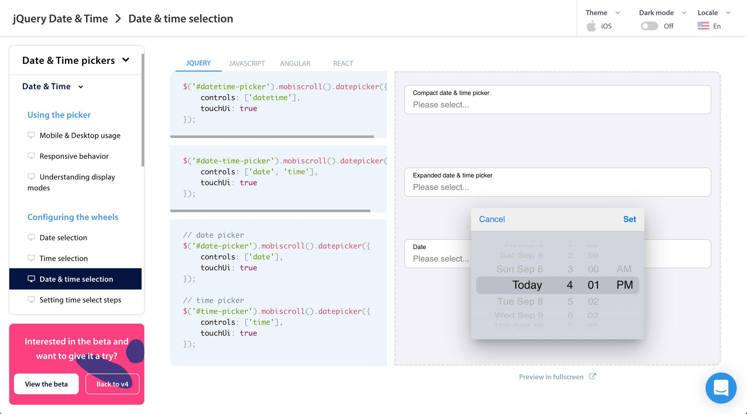Viewport: 747px width, 414px height.
Task: Collapse the Date & Time pickers section
Action: coord(126,60)
